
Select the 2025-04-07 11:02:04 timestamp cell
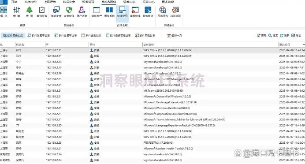[292, 142]
